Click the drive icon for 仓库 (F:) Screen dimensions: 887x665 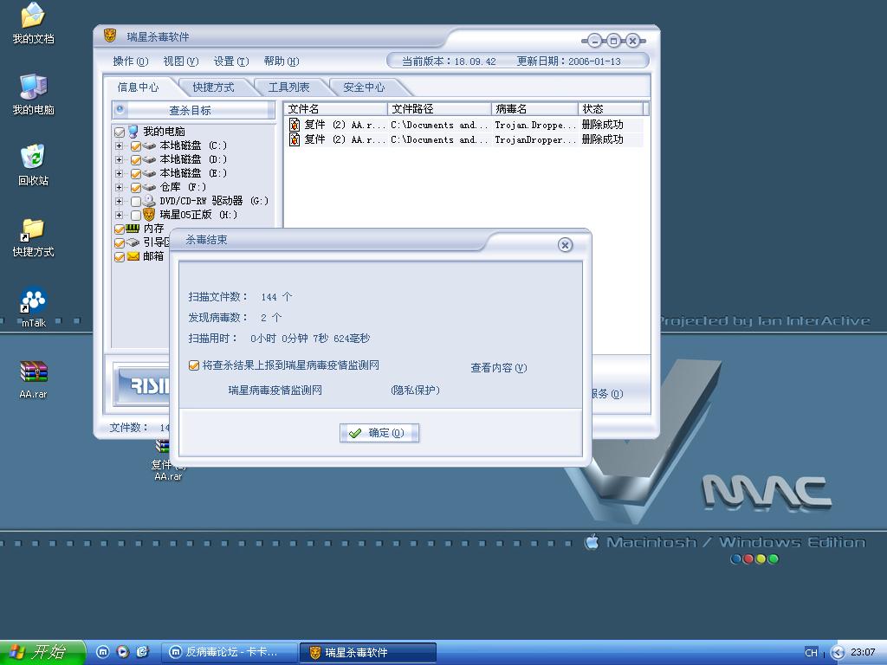pyautogui.click(x=149, y=187)
